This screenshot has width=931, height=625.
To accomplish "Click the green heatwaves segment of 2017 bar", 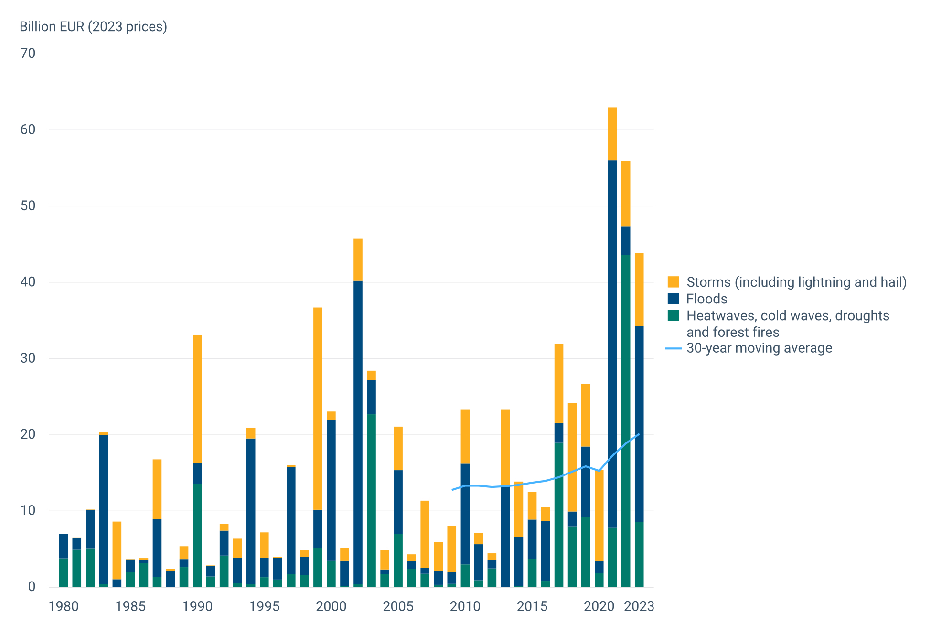I will [x=559, y=515].
